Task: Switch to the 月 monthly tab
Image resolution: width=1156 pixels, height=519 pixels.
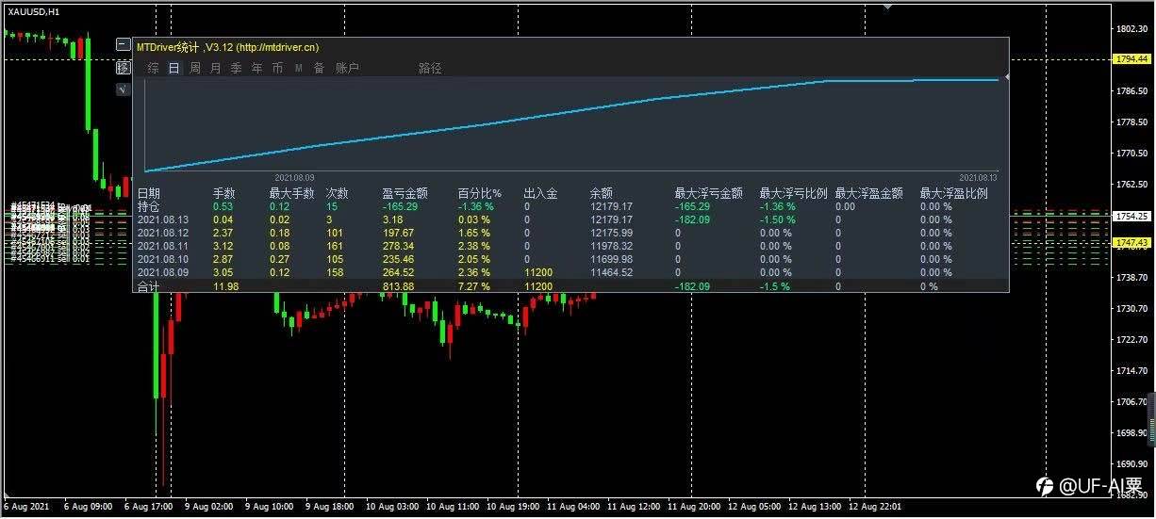Action: [215, 68]
